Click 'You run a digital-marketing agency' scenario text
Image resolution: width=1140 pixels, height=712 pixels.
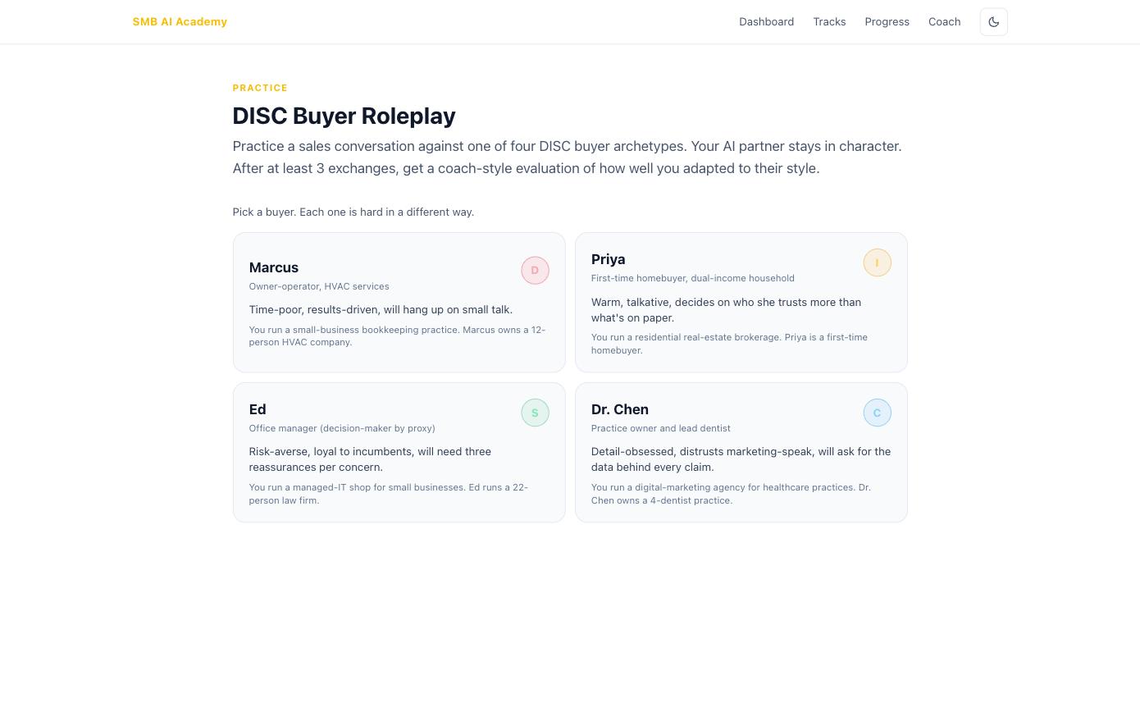click(x=731, y=494)
